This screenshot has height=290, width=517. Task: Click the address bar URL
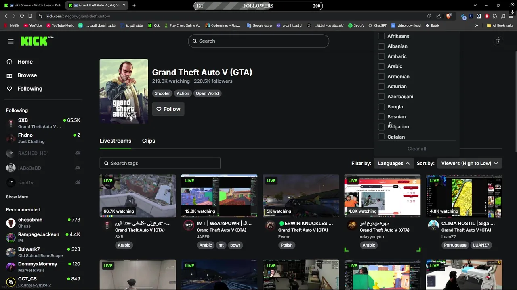pyautogui.click(x=78, y=16)
